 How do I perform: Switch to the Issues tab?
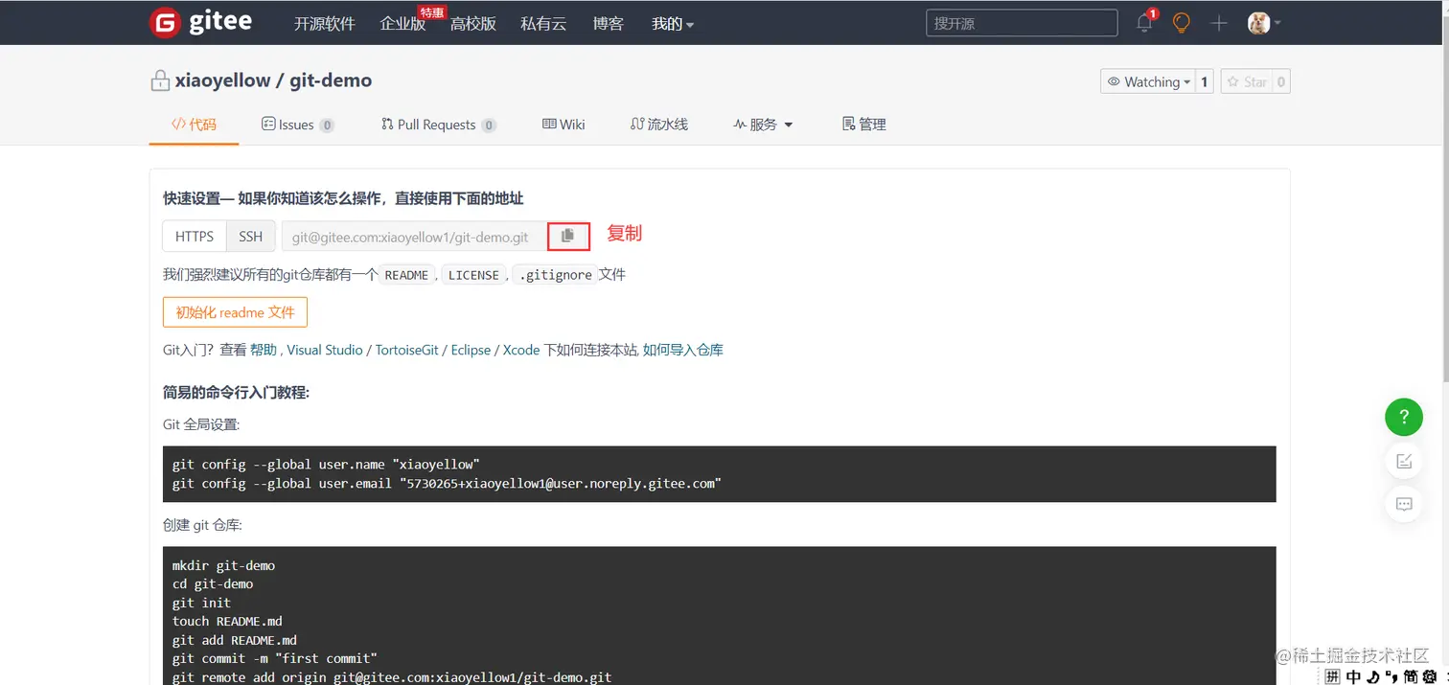(x=297, y=125)
